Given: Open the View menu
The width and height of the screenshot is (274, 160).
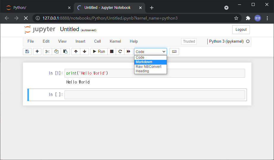Looking at the screenshot, I should tap(62, 41).
